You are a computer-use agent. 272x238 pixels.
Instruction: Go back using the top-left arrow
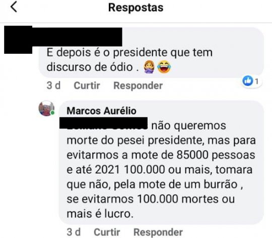pyautogui.click(x=14, y=7)
